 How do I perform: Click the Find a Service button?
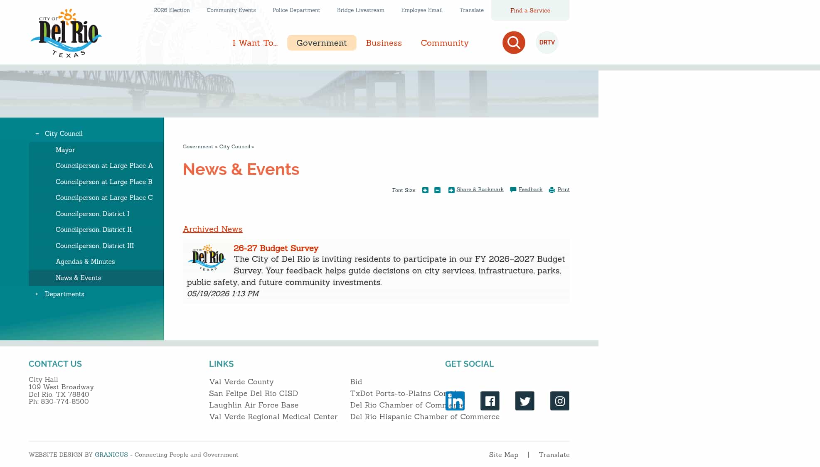tap(530, 10)
